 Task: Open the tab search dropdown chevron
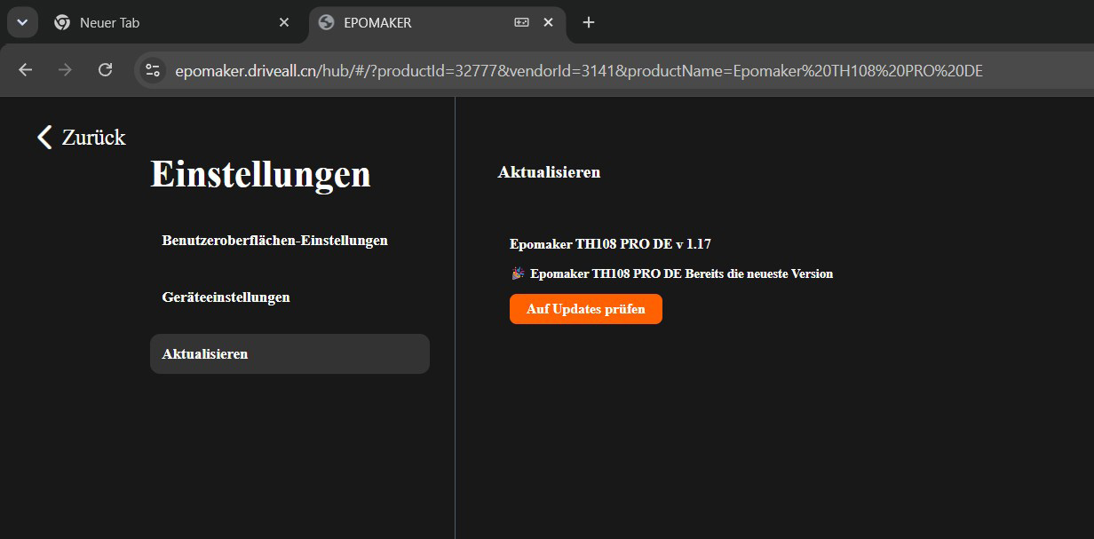tap(22, 22)
